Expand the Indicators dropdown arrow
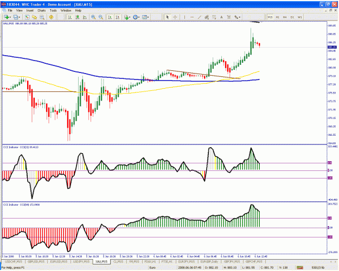This screenshot has height=271, width=339. (130, 17)
